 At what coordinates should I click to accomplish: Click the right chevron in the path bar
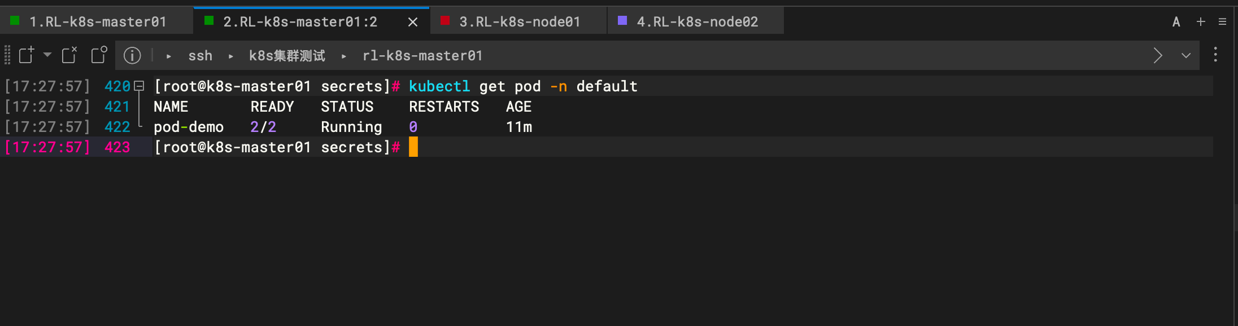[1158, 55]
